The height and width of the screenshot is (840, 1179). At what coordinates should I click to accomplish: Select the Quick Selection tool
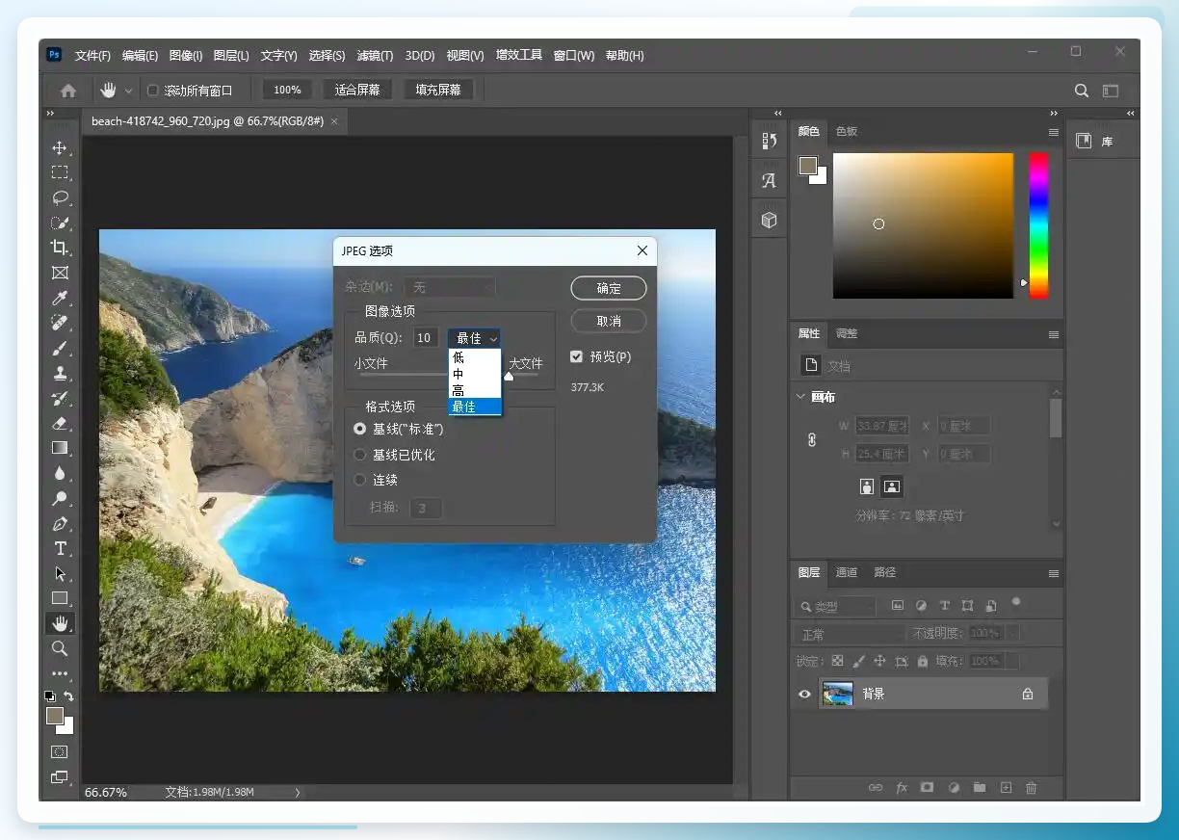60,223
